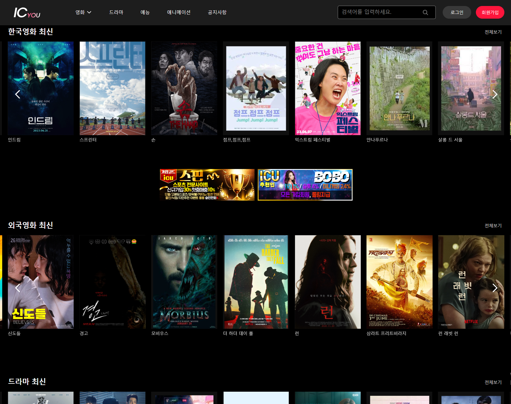The image size is (511, 404).
Task: View all in 한국영화 최신 section
Action: pyautogui.click(x=493, y=32)
